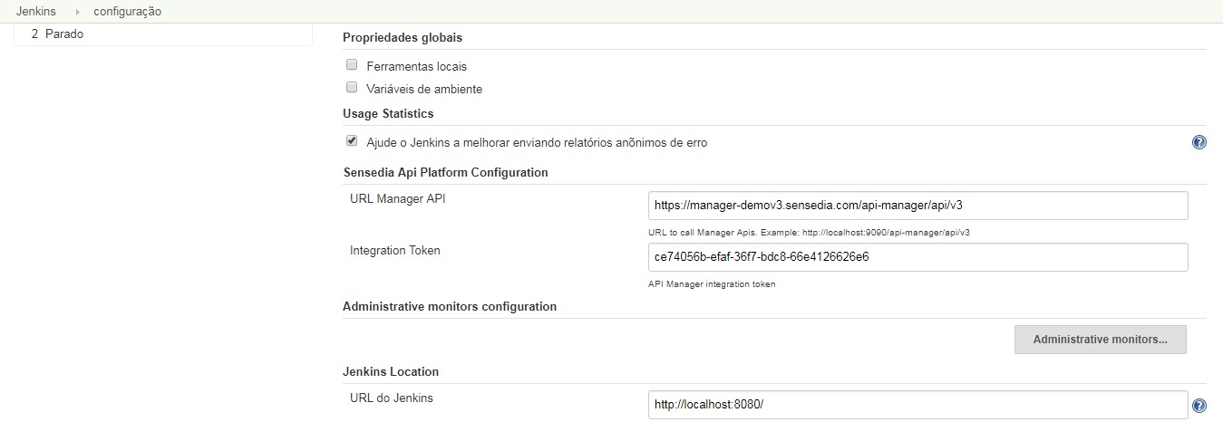Image resolution: width=1223 pixels, height=422 pixels.
Task: Edit the URL Manager API field
Action: [x=917, y=205]
